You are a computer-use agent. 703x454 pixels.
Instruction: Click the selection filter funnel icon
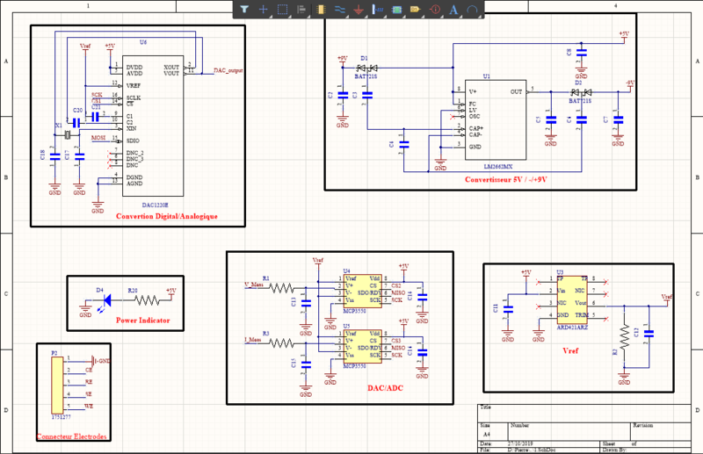click(x=244, y=9)
